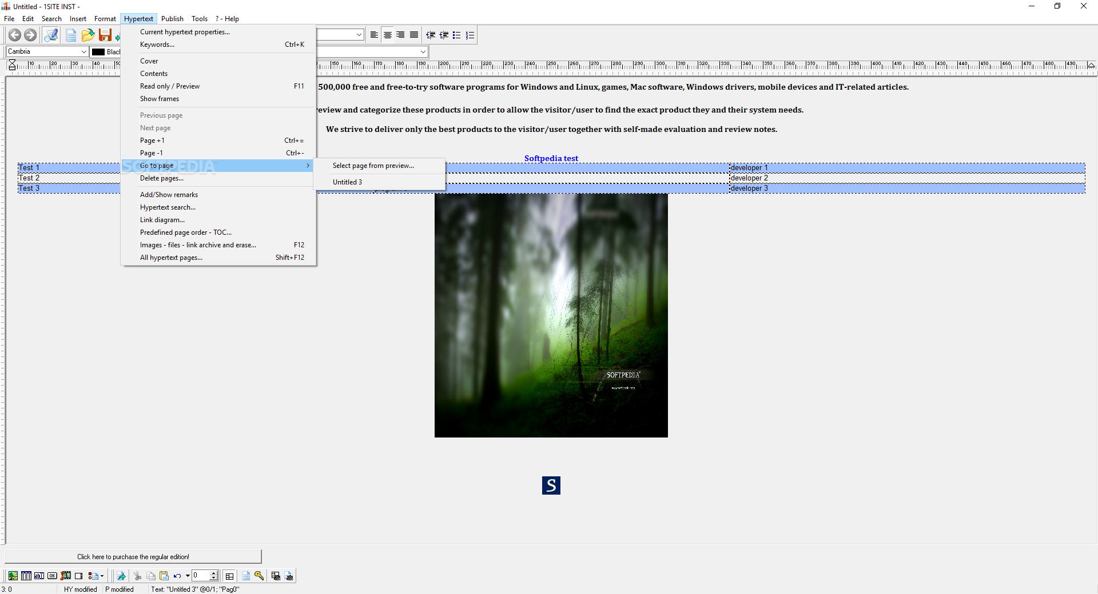The image size is (1098, 594).
Task: Justify the text
Action: [414, 35]
